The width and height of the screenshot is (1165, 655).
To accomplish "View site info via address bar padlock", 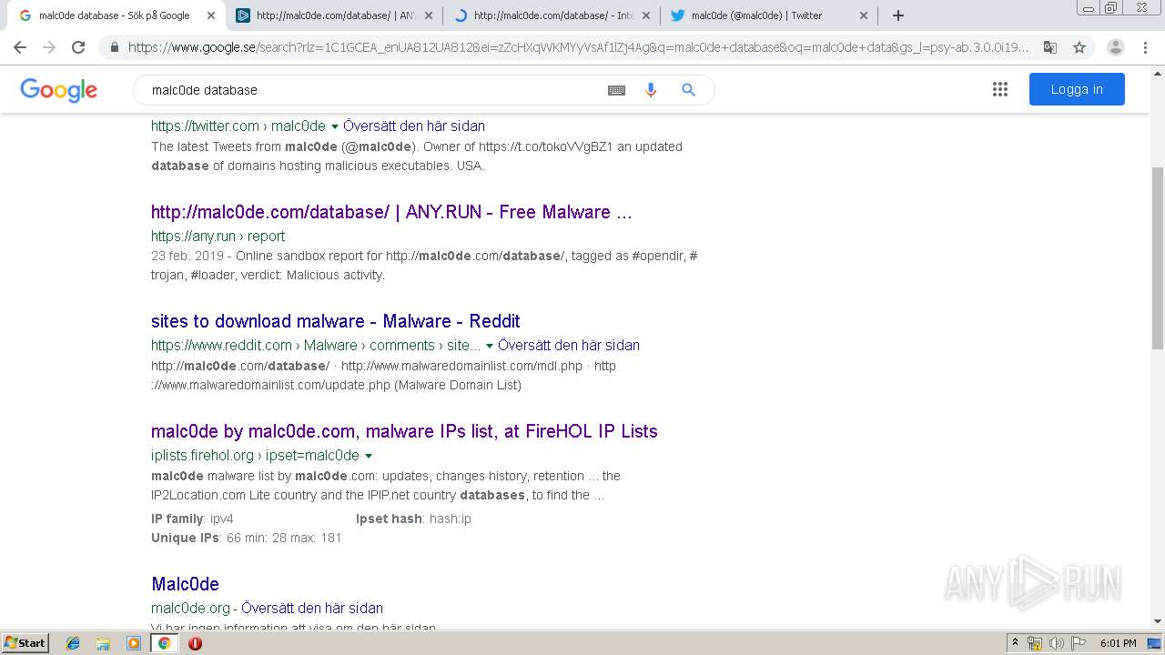I will (x=114, y=47).
